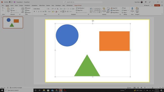Click the Record button
The width and height of the screenshot is (164, 92).
click(x=147, y=5)
